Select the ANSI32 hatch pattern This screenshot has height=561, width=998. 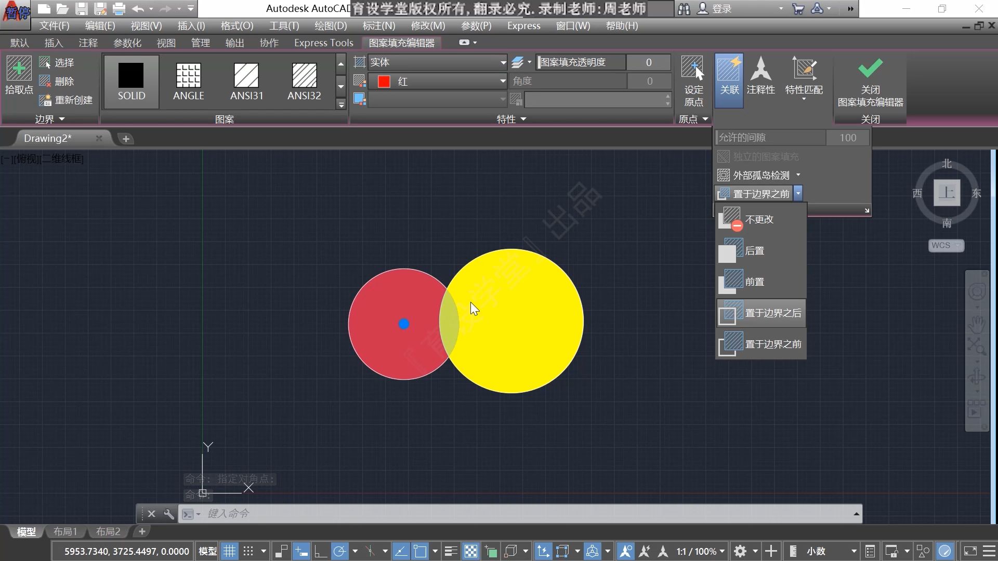304,82
